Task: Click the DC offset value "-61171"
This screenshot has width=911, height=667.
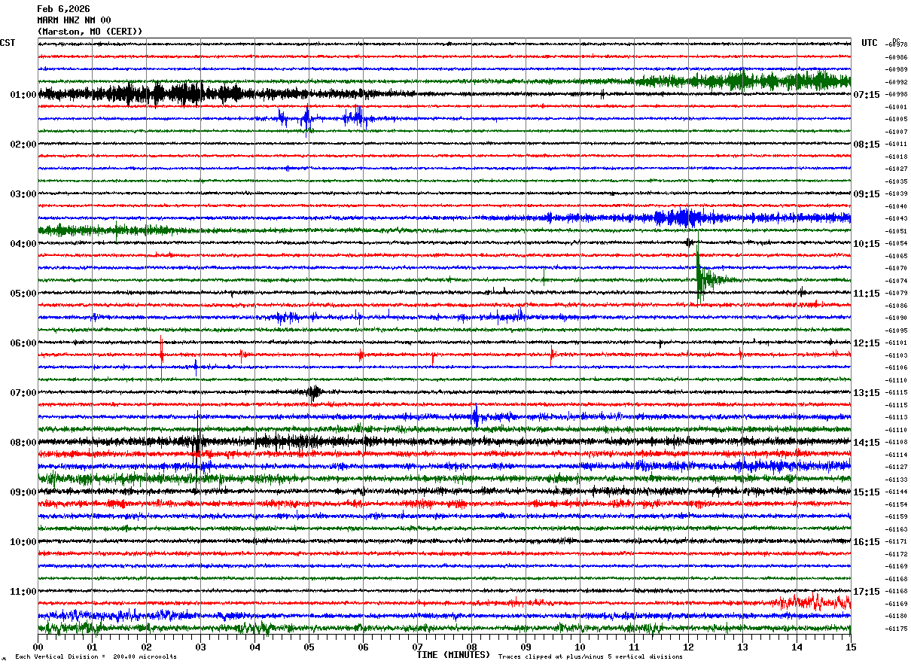Action: tap(897, 541)
